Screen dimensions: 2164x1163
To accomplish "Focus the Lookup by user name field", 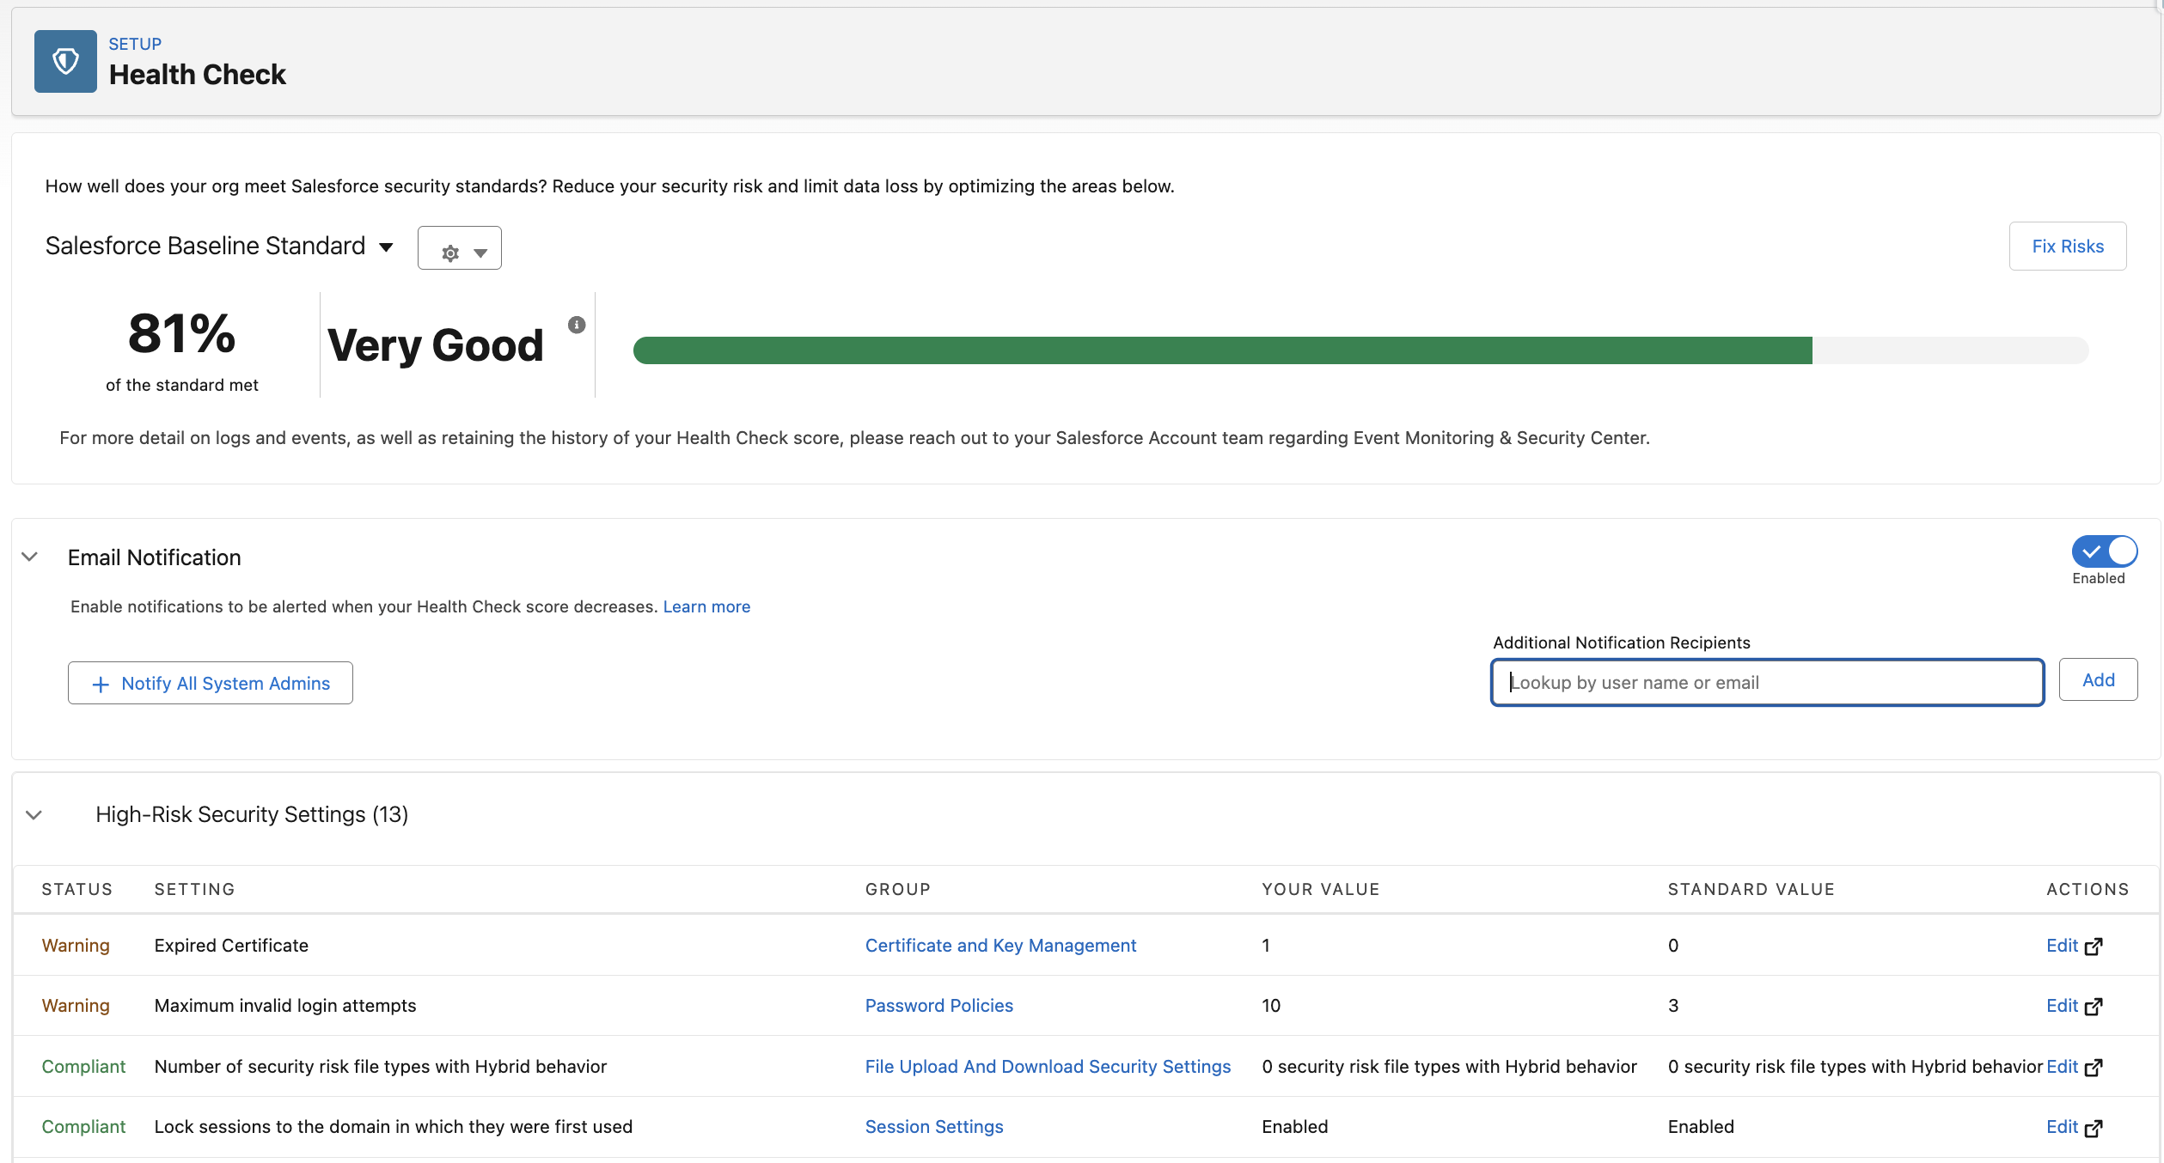I will (1767, 683).
